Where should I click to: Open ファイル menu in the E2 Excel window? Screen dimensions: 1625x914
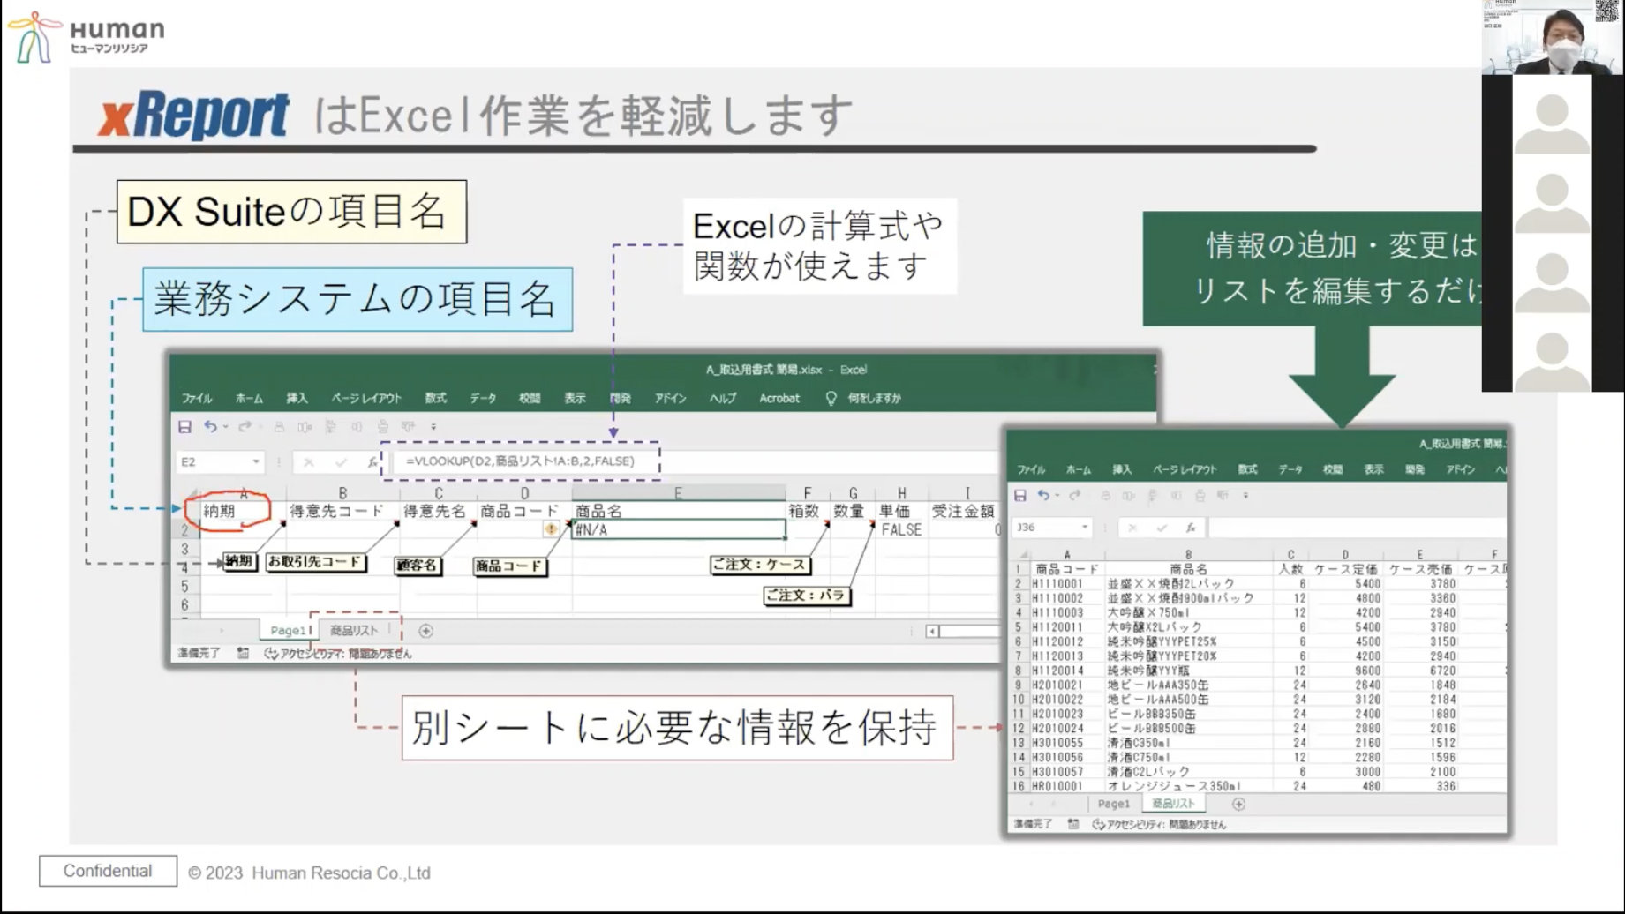point(197,399)
